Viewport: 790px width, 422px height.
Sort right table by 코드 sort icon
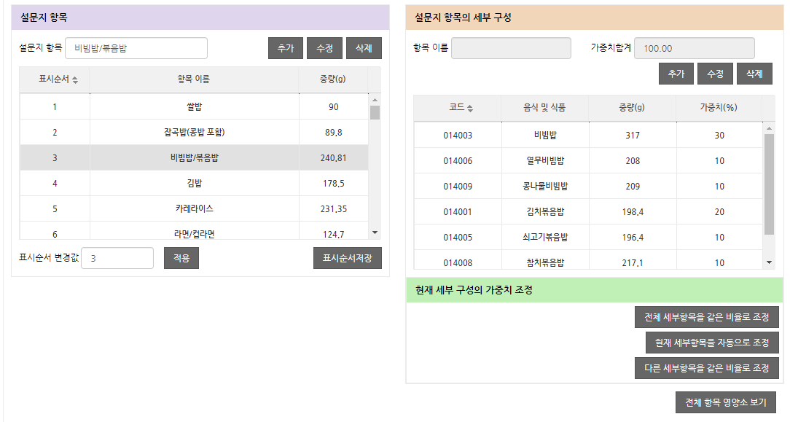470,108
